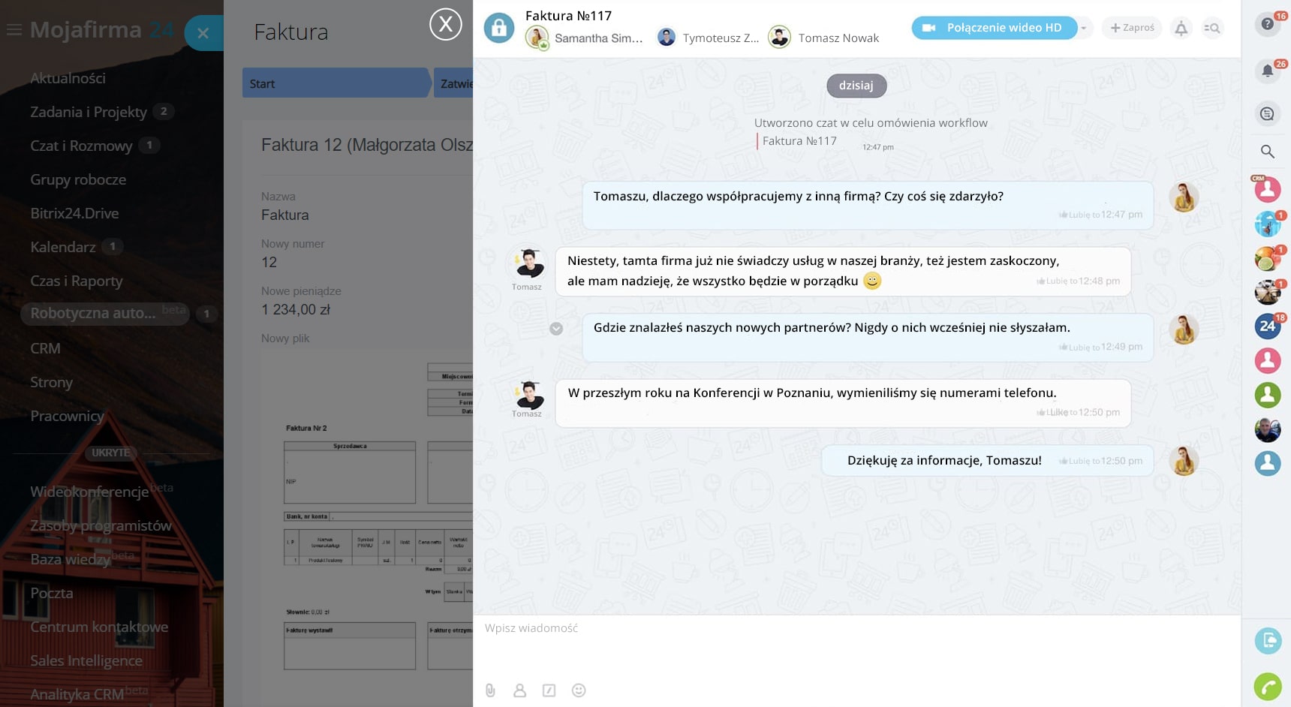This screenshot has width=1291, height=707.
Task: Click the chat history search icon in header
Action: (x=1212, y=29)
